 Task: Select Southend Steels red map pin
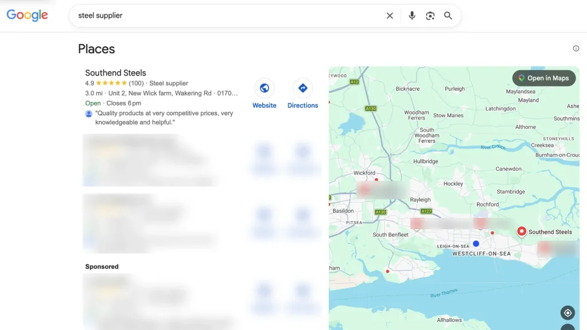[522, 231]
